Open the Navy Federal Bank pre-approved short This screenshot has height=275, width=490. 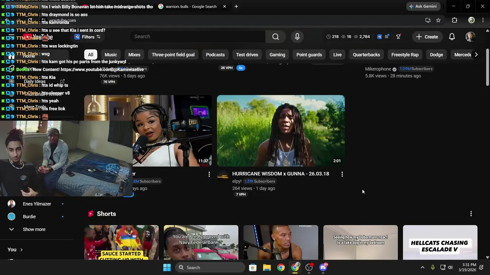click(x=201, y=243)
